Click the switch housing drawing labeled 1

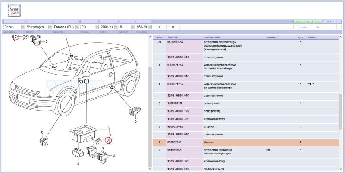pos(83,133)
